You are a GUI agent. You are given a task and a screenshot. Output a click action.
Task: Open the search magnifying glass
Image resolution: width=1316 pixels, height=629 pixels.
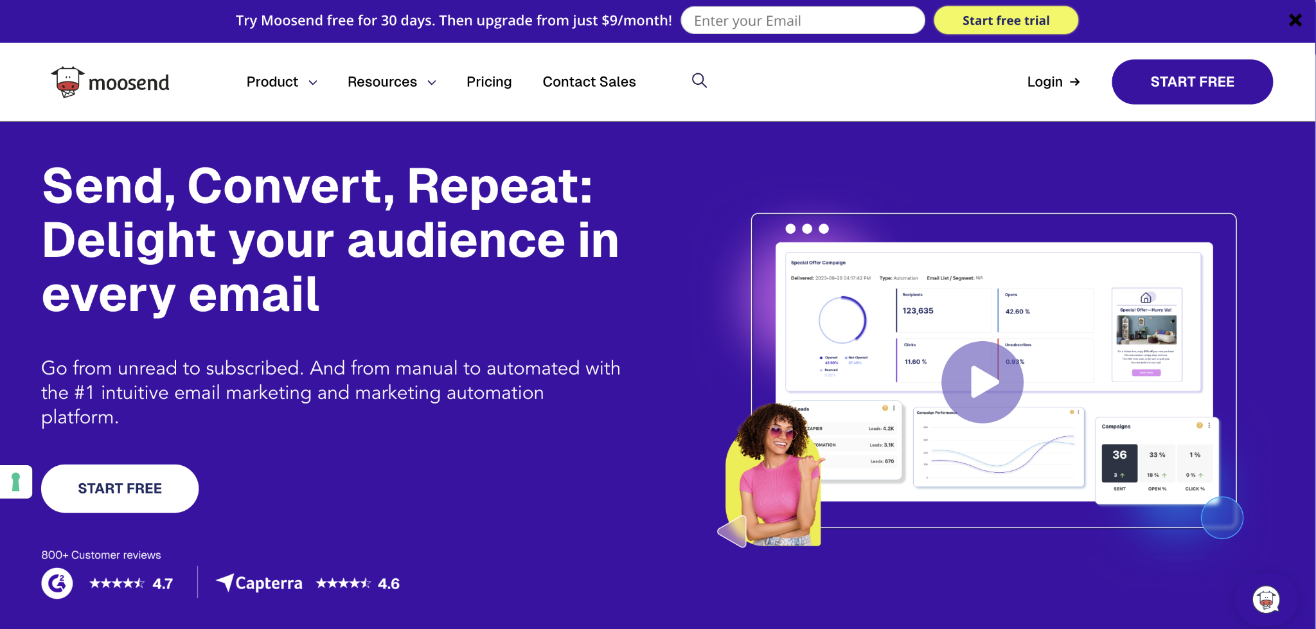(x=698, y=81)
